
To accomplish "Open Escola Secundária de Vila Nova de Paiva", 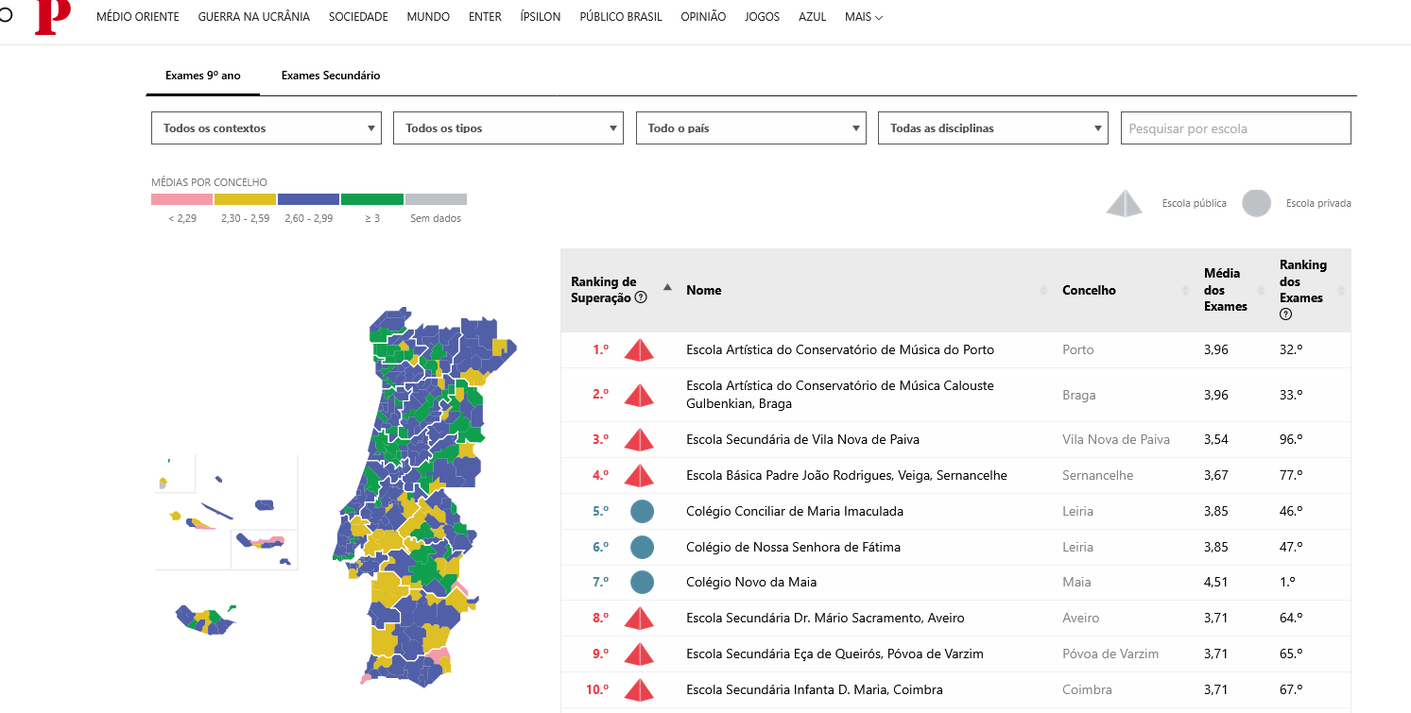I will [x=802, y=439].
